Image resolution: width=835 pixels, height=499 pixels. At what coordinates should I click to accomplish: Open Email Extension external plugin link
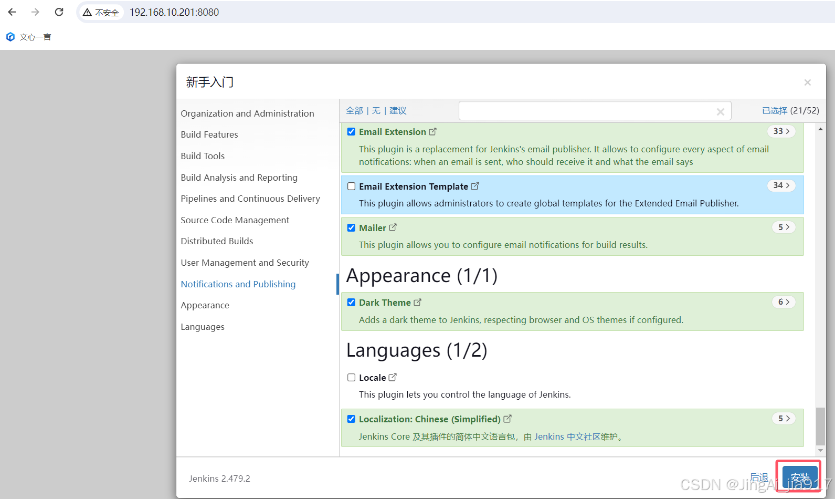pyautogui.click(x=432, y=132)
